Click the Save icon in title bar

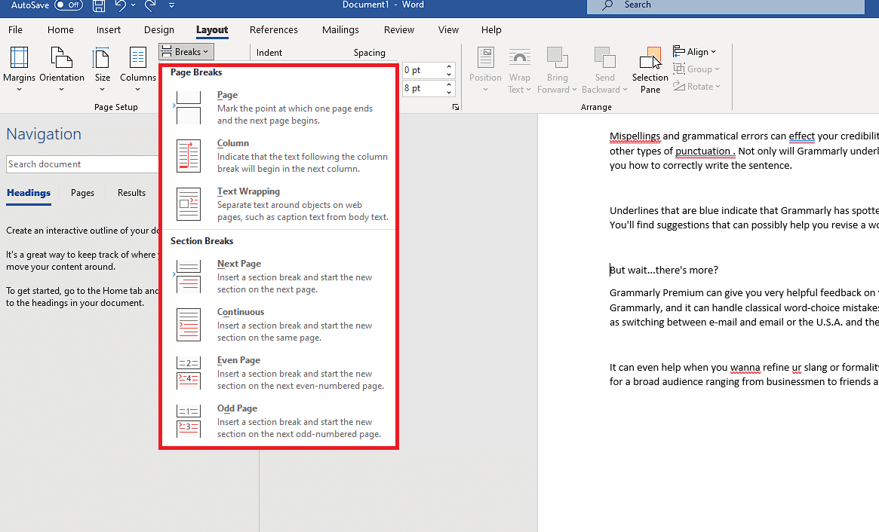coord(99,6)
